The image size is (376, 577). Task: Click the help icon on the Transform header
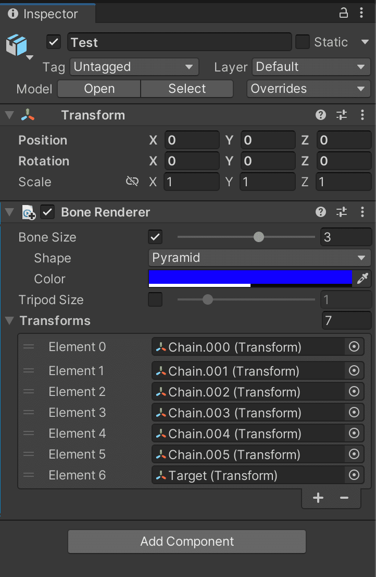(320, 115)
